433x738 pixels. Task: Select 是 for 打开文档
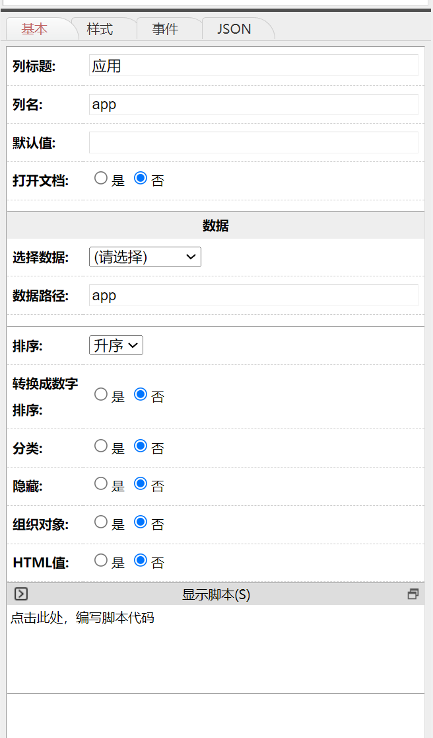coord(101,178)
